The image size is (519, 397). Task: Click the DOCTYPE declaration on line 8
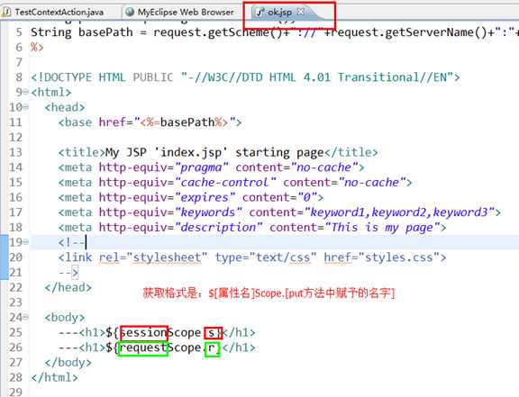click(245, 77)
